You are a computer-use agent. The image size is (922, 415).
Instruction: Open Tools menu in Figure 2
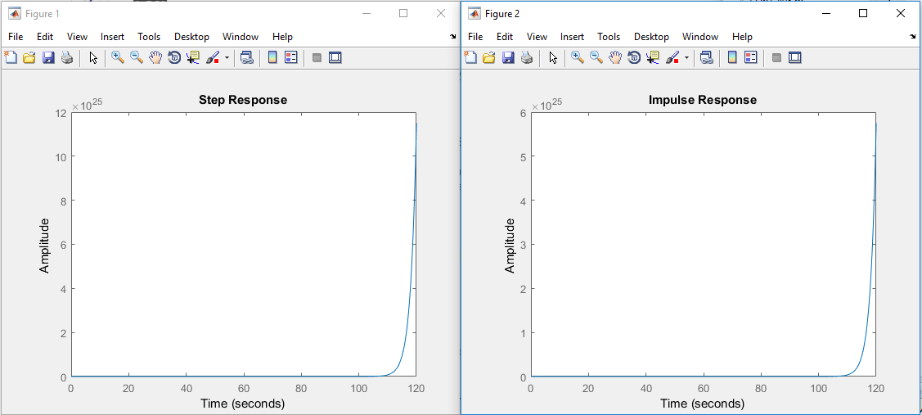tap(609, 37)
